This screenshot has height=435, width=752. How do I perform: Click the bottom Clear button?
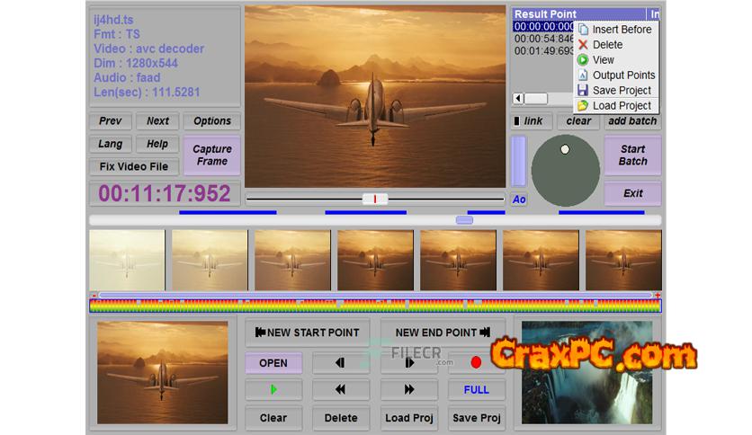click(x=273, y=418)
